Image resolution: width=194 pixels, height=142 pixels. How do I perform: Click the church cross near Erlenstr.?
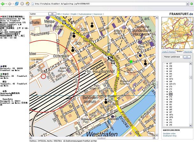(x=92, y=25)
